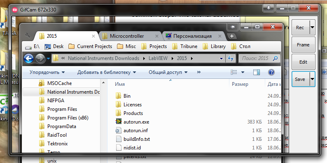Open the Library bookmark folder
The image size is (327, 163).
click(214, 46)
